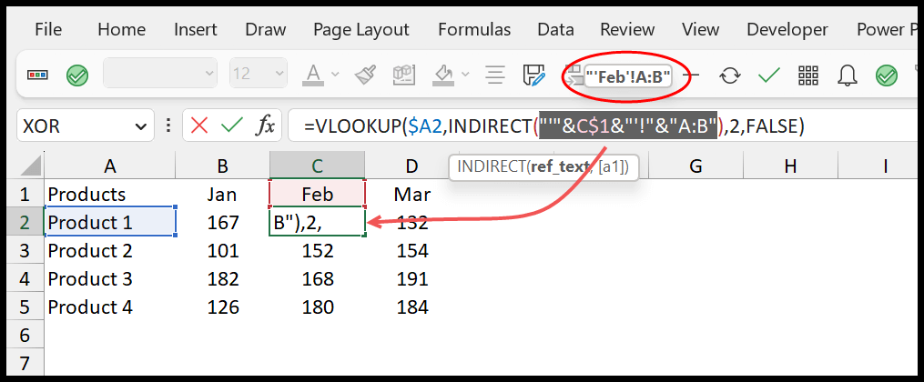
Task: Switch to the Data tab
Action: tap(555, 29)
